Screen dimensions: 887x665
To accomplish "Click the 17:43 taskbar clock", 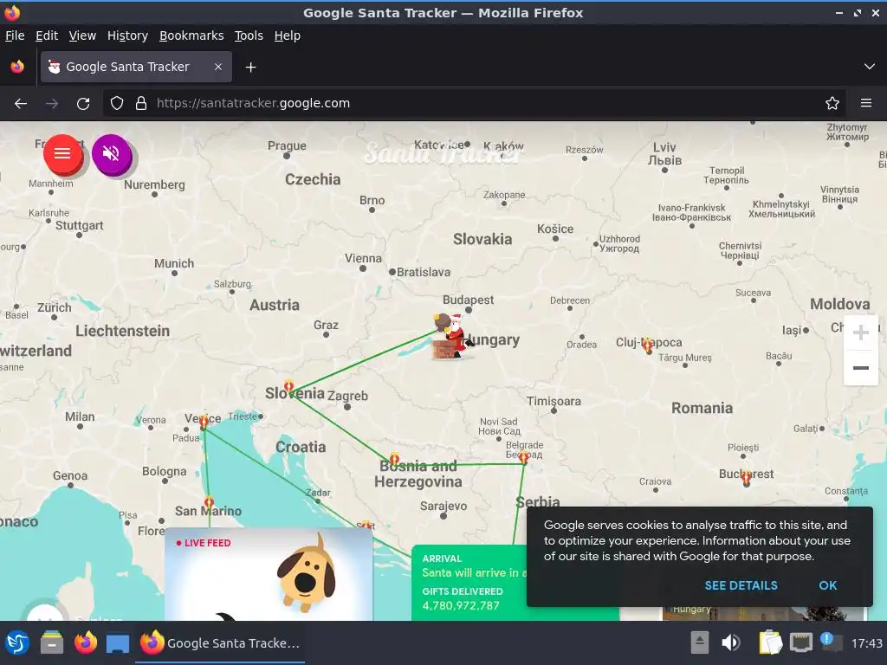I will click(866, 643).
